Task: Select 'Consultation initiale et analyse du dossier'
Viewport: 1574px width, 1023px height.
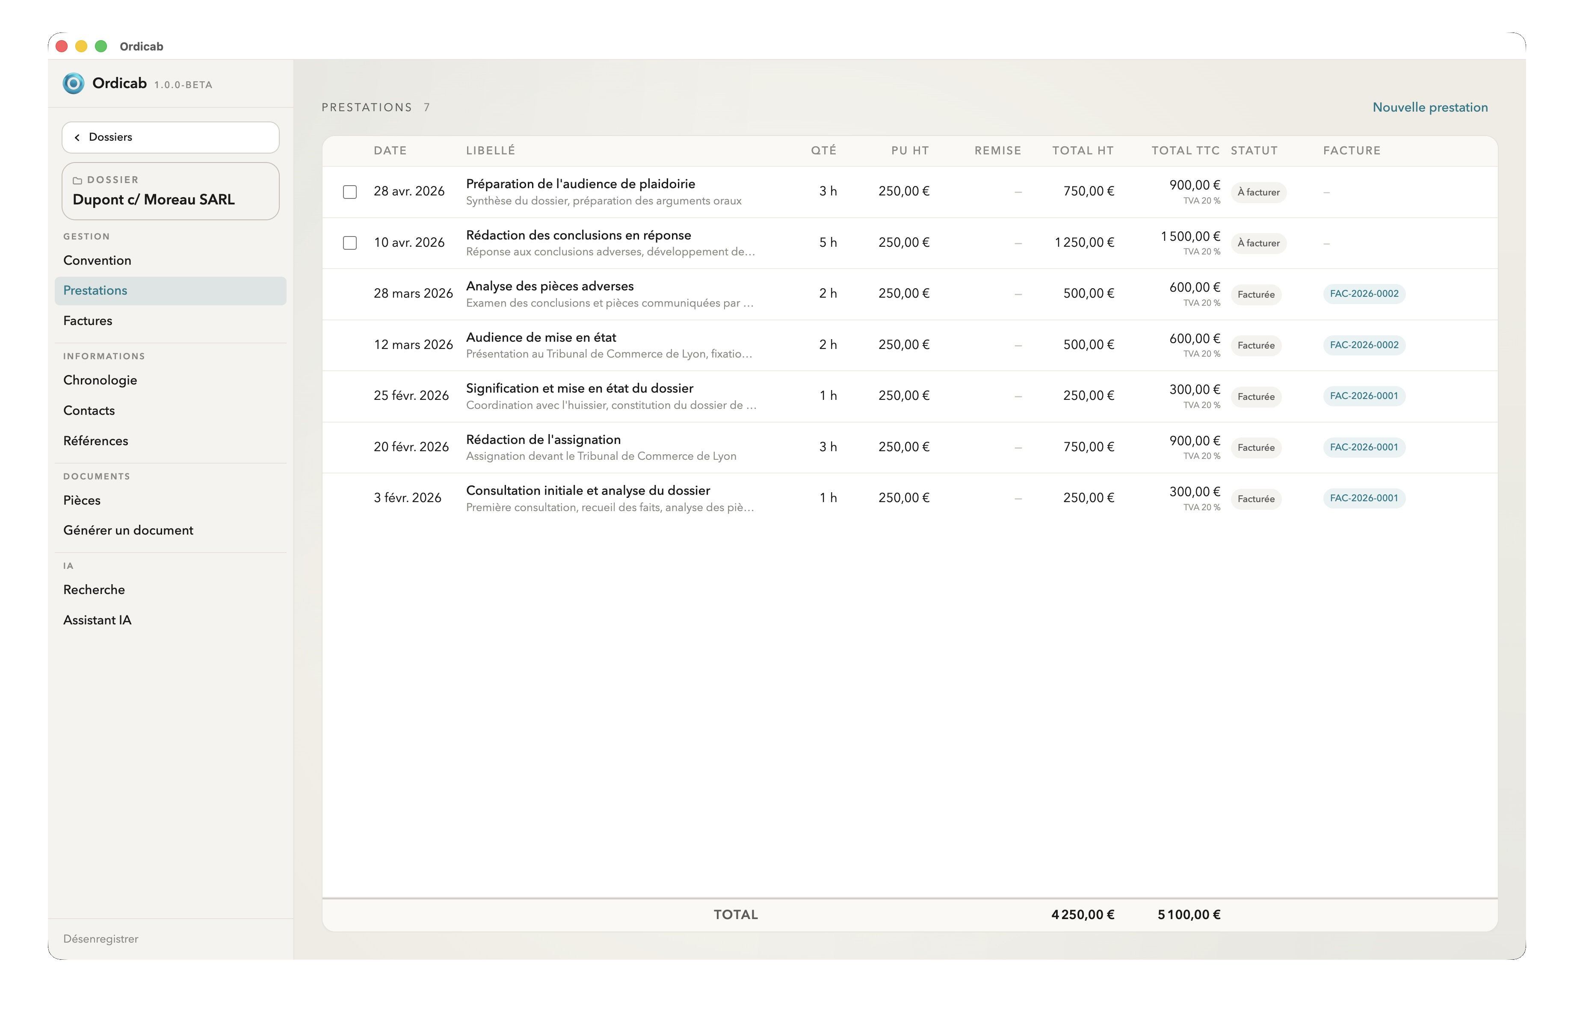Action: 588,491
